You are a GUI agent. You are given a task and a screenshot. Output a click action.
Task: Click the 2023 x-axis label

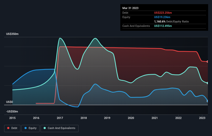click(202, 118)
